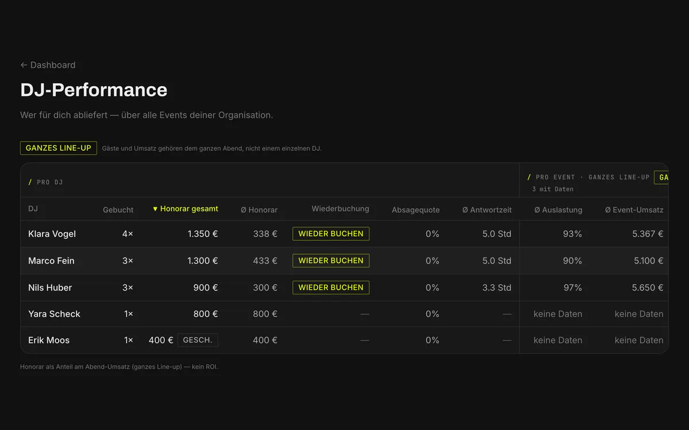Click the 900 € total fee cell
689x430 pixels.
point(206,288)
